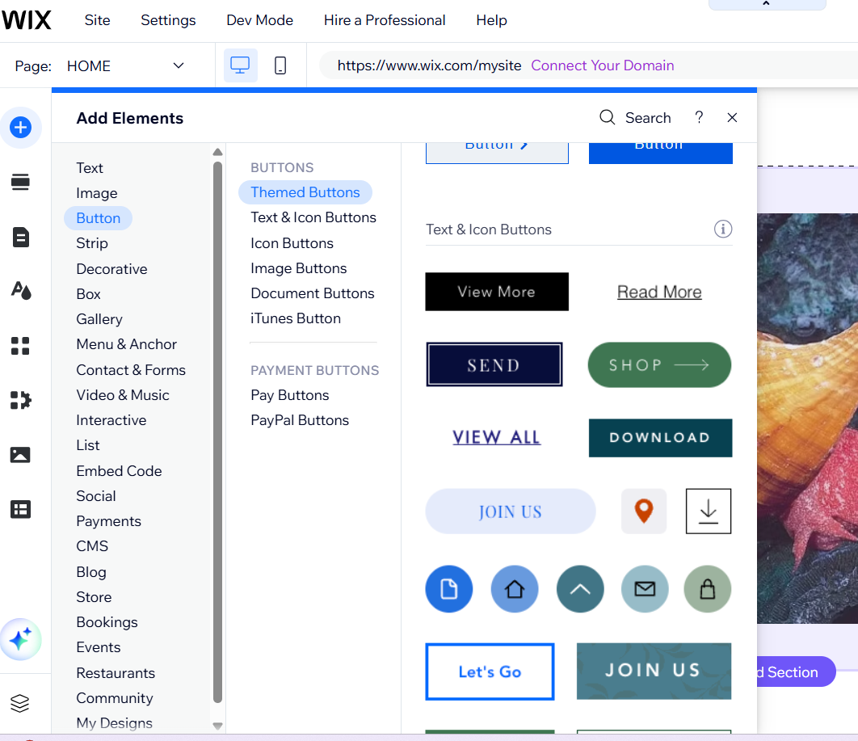Add the underlined Read More button
The height and width of the screenshot is (741, 858).
pos(659,292)
